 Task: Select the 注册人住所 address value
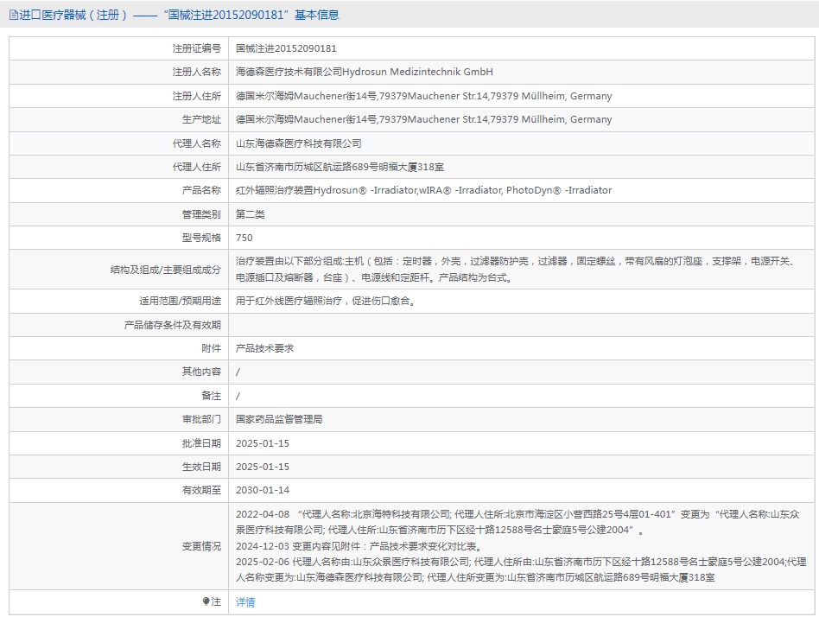point(423,96)
